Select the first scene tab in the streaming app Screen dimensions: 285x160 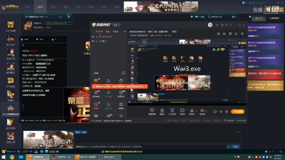pyautogui.click(x=99, y=32)
